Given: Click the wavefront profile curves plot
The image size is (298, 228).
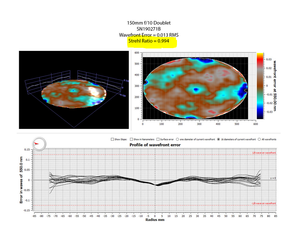Looking at the screenshot, I should [155, 180].
